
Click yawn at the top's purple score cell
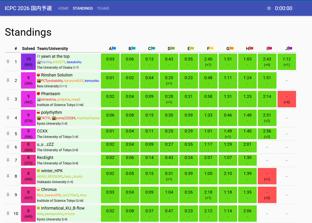coord(28,62)
